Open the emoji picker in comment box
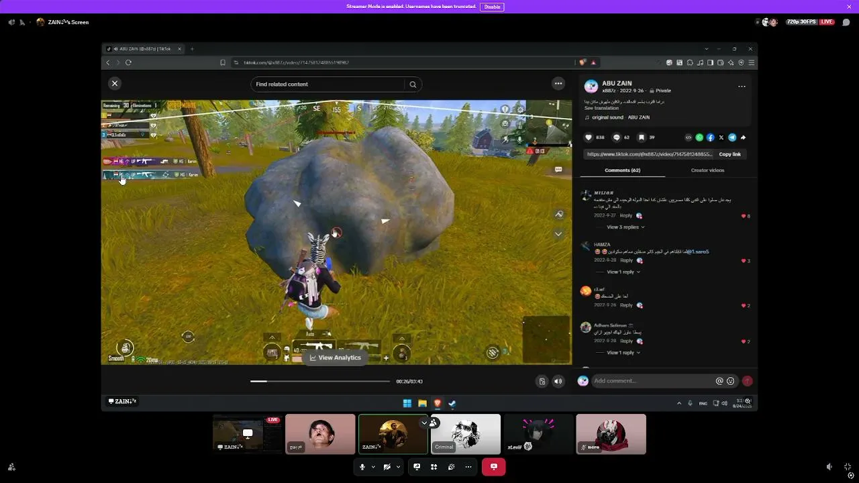 (x=730, y=381)
